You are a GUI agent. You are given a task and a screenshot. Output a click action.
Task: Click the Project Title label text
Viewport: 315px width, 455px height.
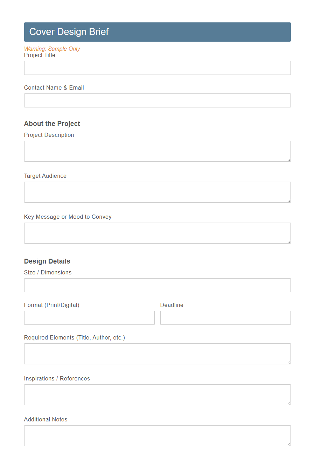[x=40, y=55]
